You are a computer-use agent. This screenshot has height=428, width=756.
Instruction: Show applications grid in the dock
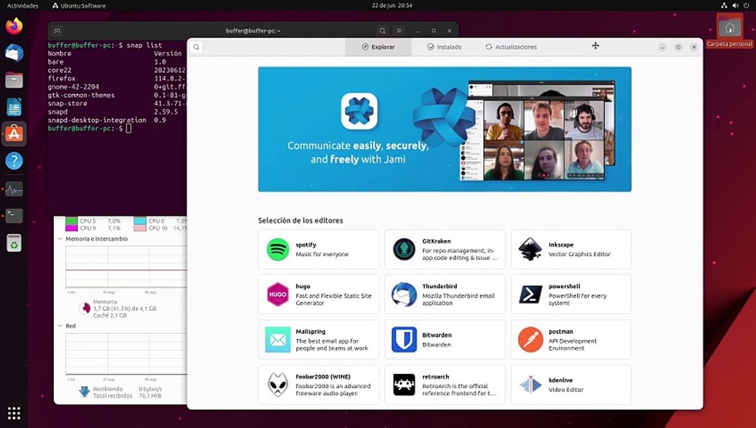point(14,413)
